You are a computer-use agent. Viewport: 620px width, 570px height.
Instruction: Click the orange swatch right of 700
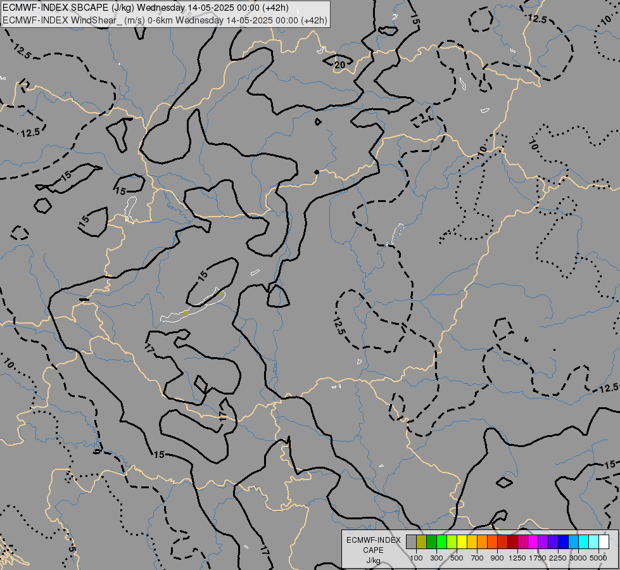(x=483, y=542)
